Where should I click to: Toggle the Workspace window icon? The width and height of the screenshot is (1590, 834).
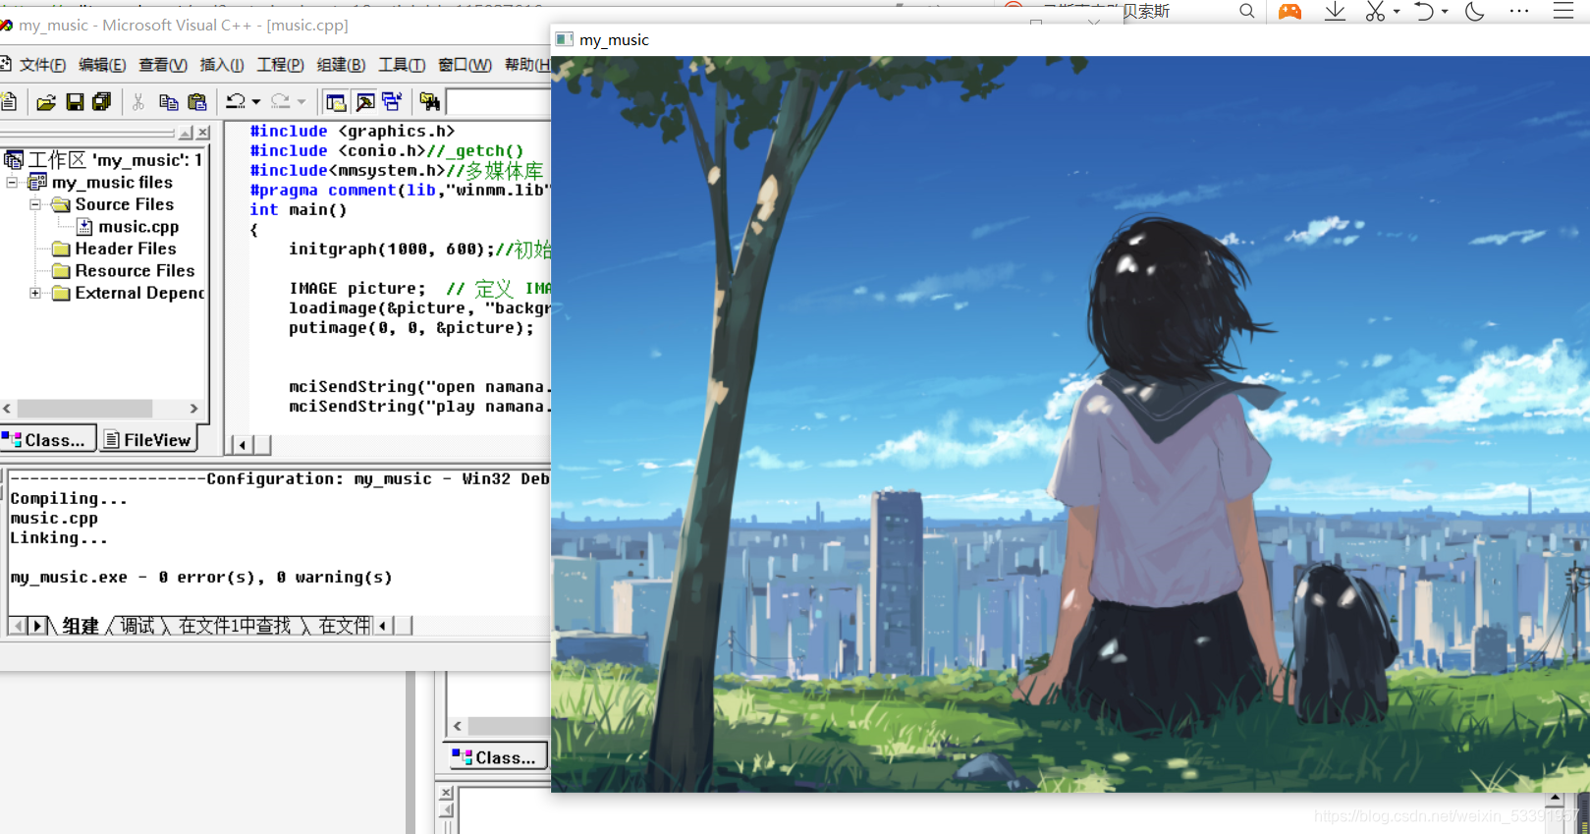(x=336, y=102)
